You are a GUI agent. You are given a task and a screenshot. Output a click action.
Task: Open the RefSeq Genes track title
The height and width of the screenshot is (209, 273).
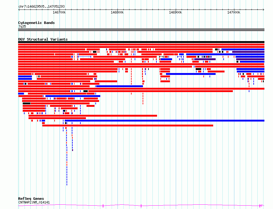point(31,199)
